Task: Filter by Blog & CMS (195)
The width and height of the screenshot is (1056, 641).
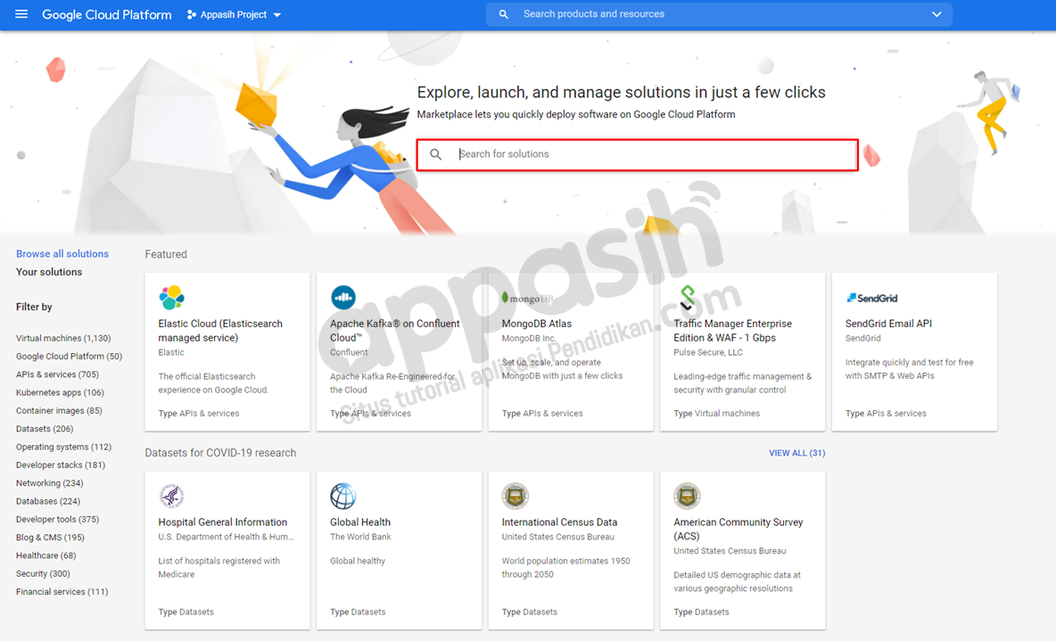Action: 51,538
